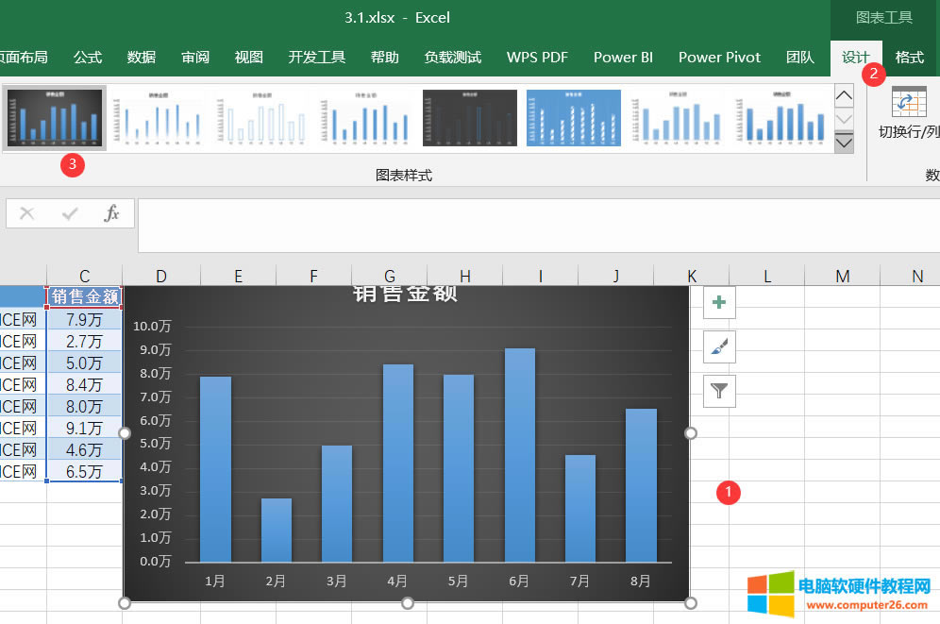Open the Chart Styles brush icon next to chart

[718, 346]
